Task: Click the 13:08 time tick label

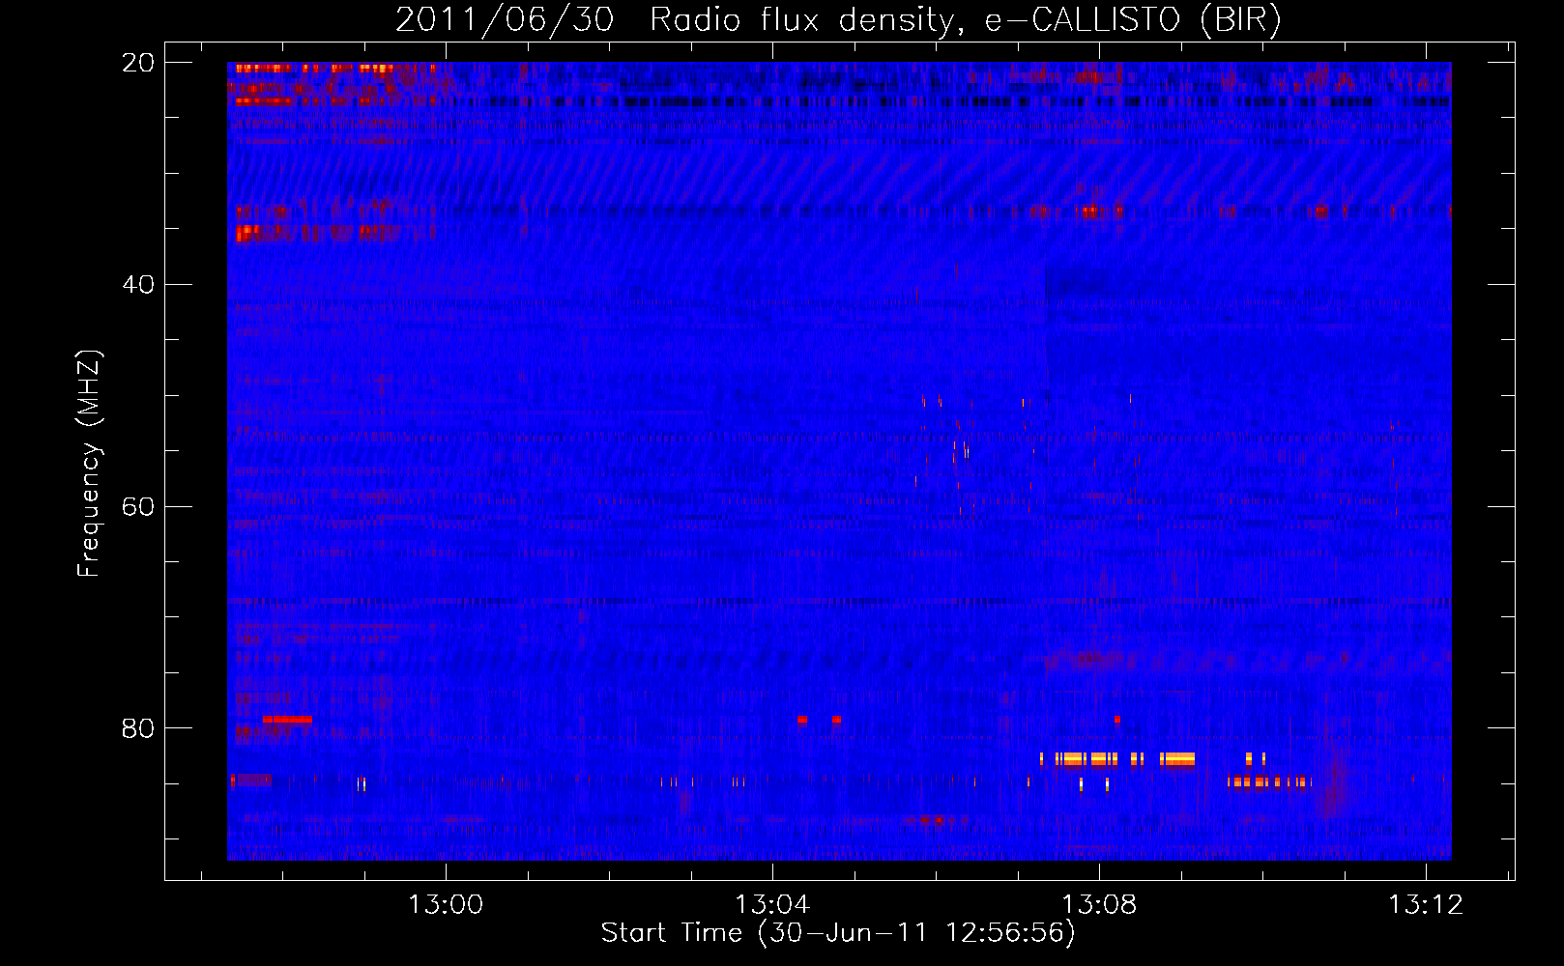Action: click(1099, 905)
